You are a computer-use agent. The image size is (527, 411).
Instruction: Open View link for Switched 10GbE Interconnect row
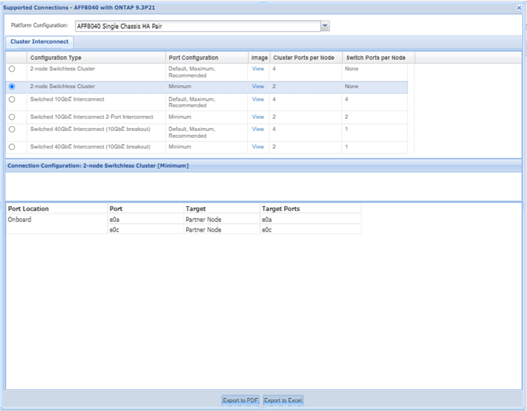(x=258, y=99)
